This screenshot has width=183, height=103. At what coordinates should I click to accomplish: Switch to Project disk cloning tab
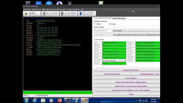point(119,18)
